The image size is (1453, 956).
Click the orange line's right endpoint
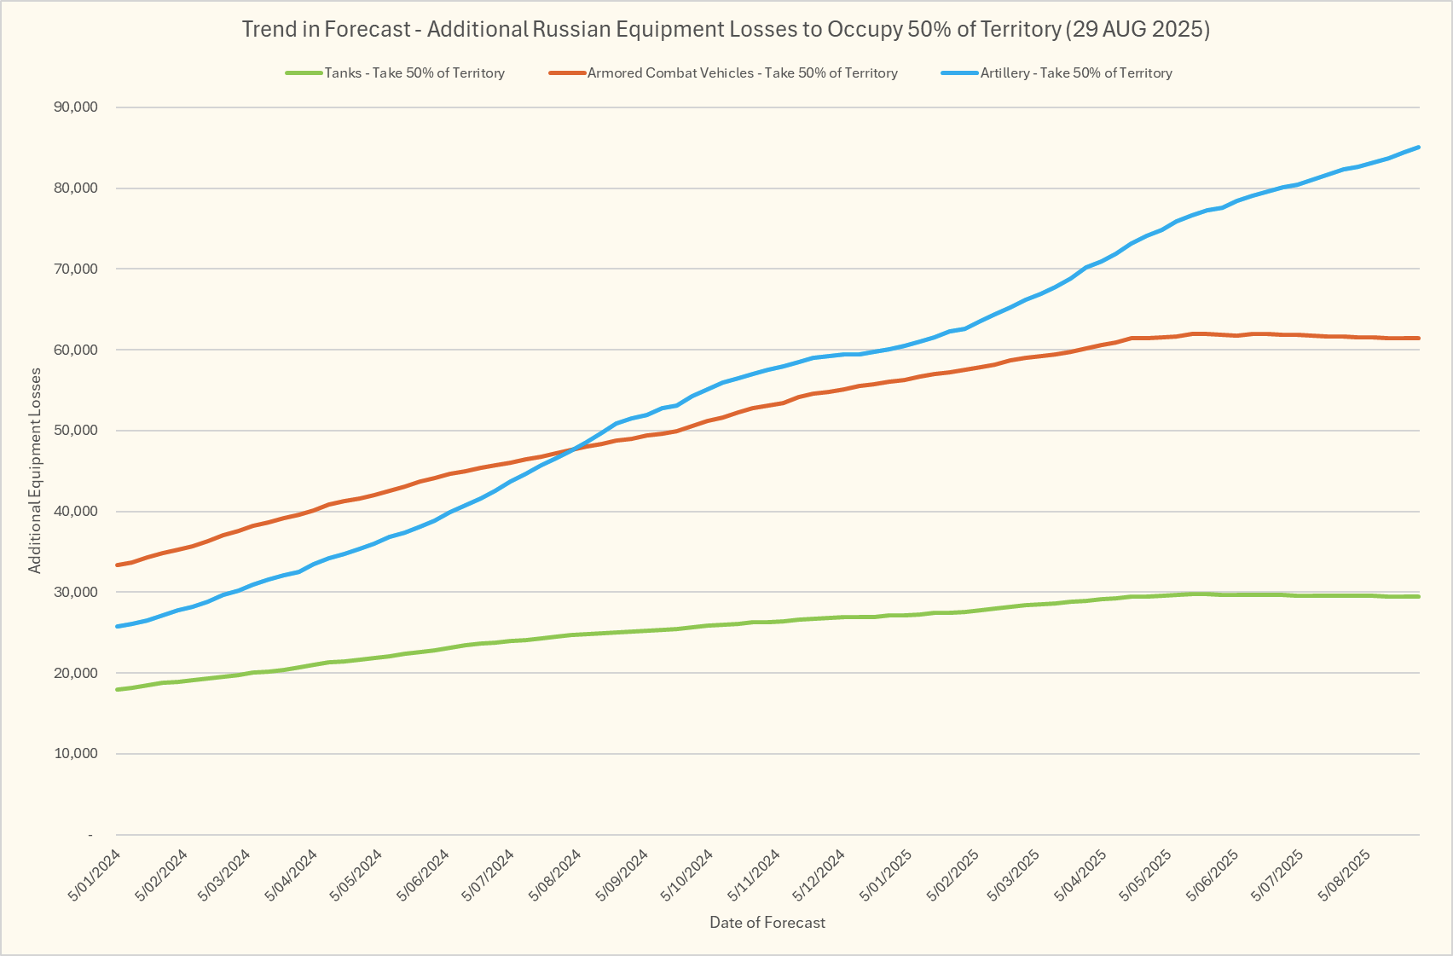(x=1418, y=339)
